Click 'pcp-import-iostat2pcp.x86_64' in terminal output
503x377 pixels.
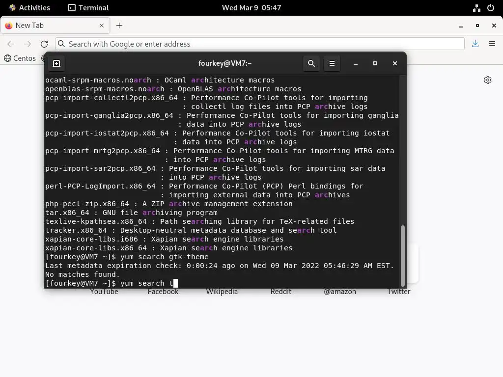pyautogui.click(x=107, y=133)
